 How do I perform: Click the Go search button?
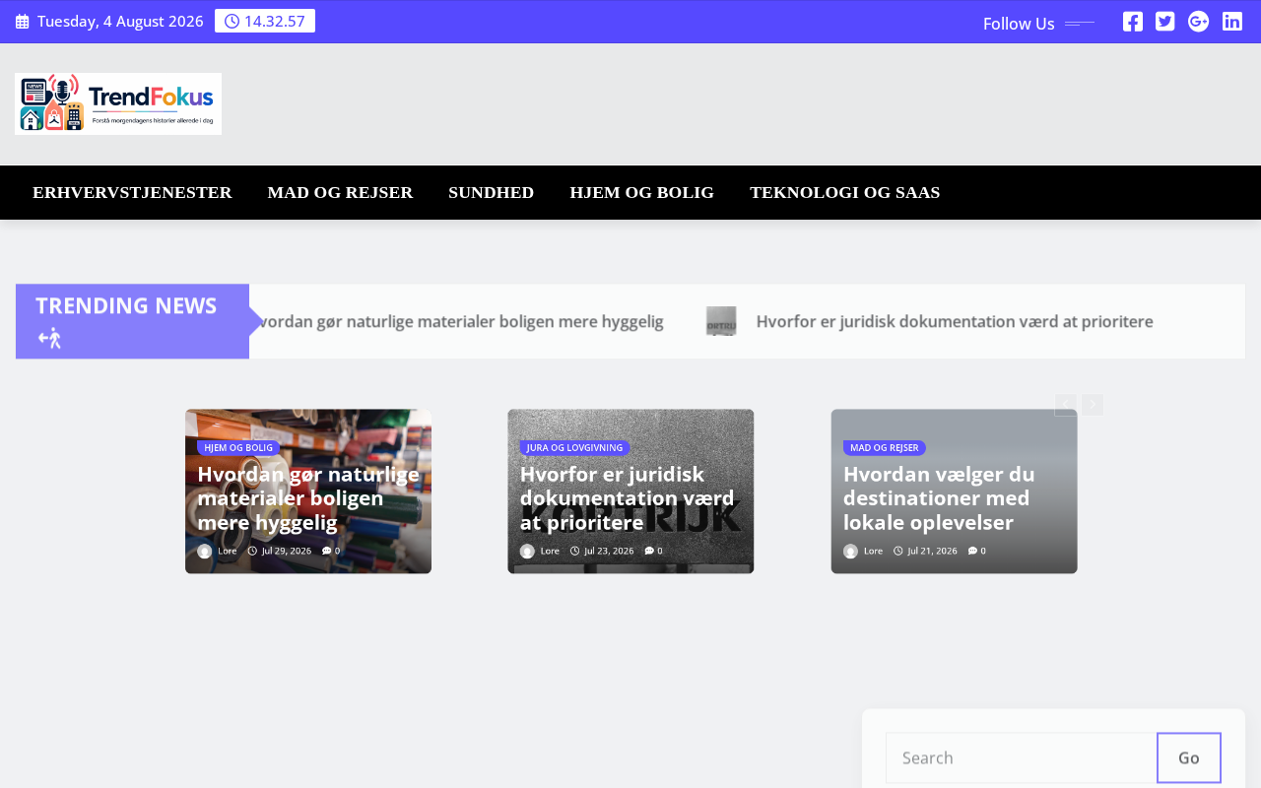coord(1189,757)
